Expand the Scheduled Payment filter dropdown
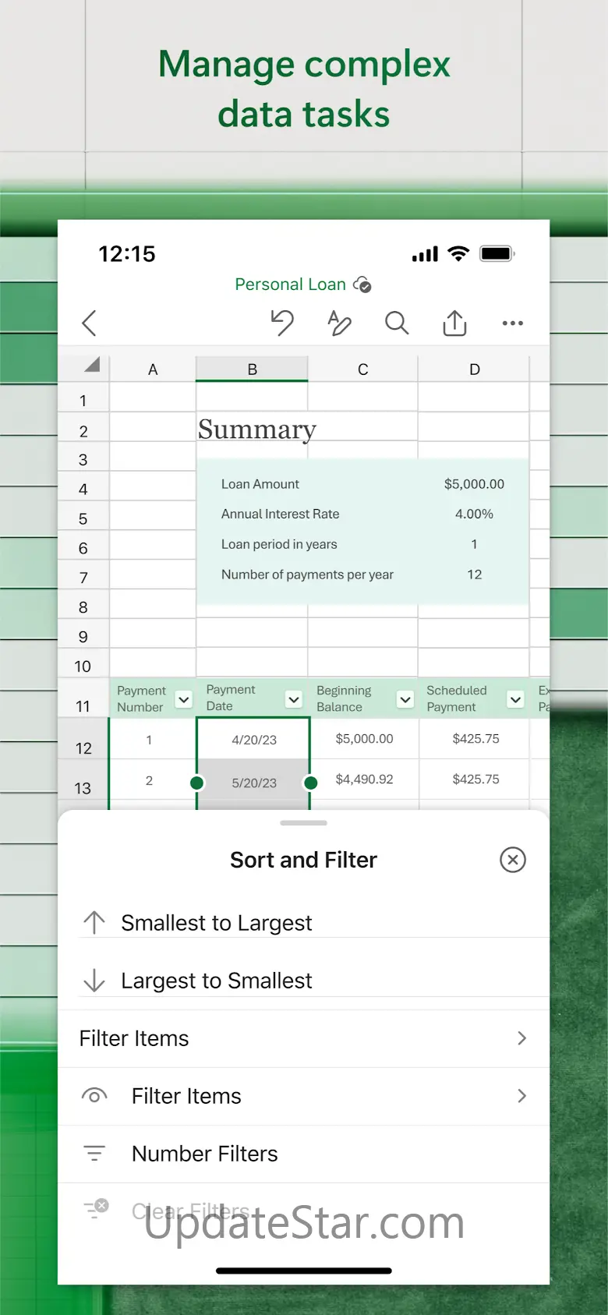The width and height of the screenshot is (608, 1315). pyautogui.click(x=515, y=699)
